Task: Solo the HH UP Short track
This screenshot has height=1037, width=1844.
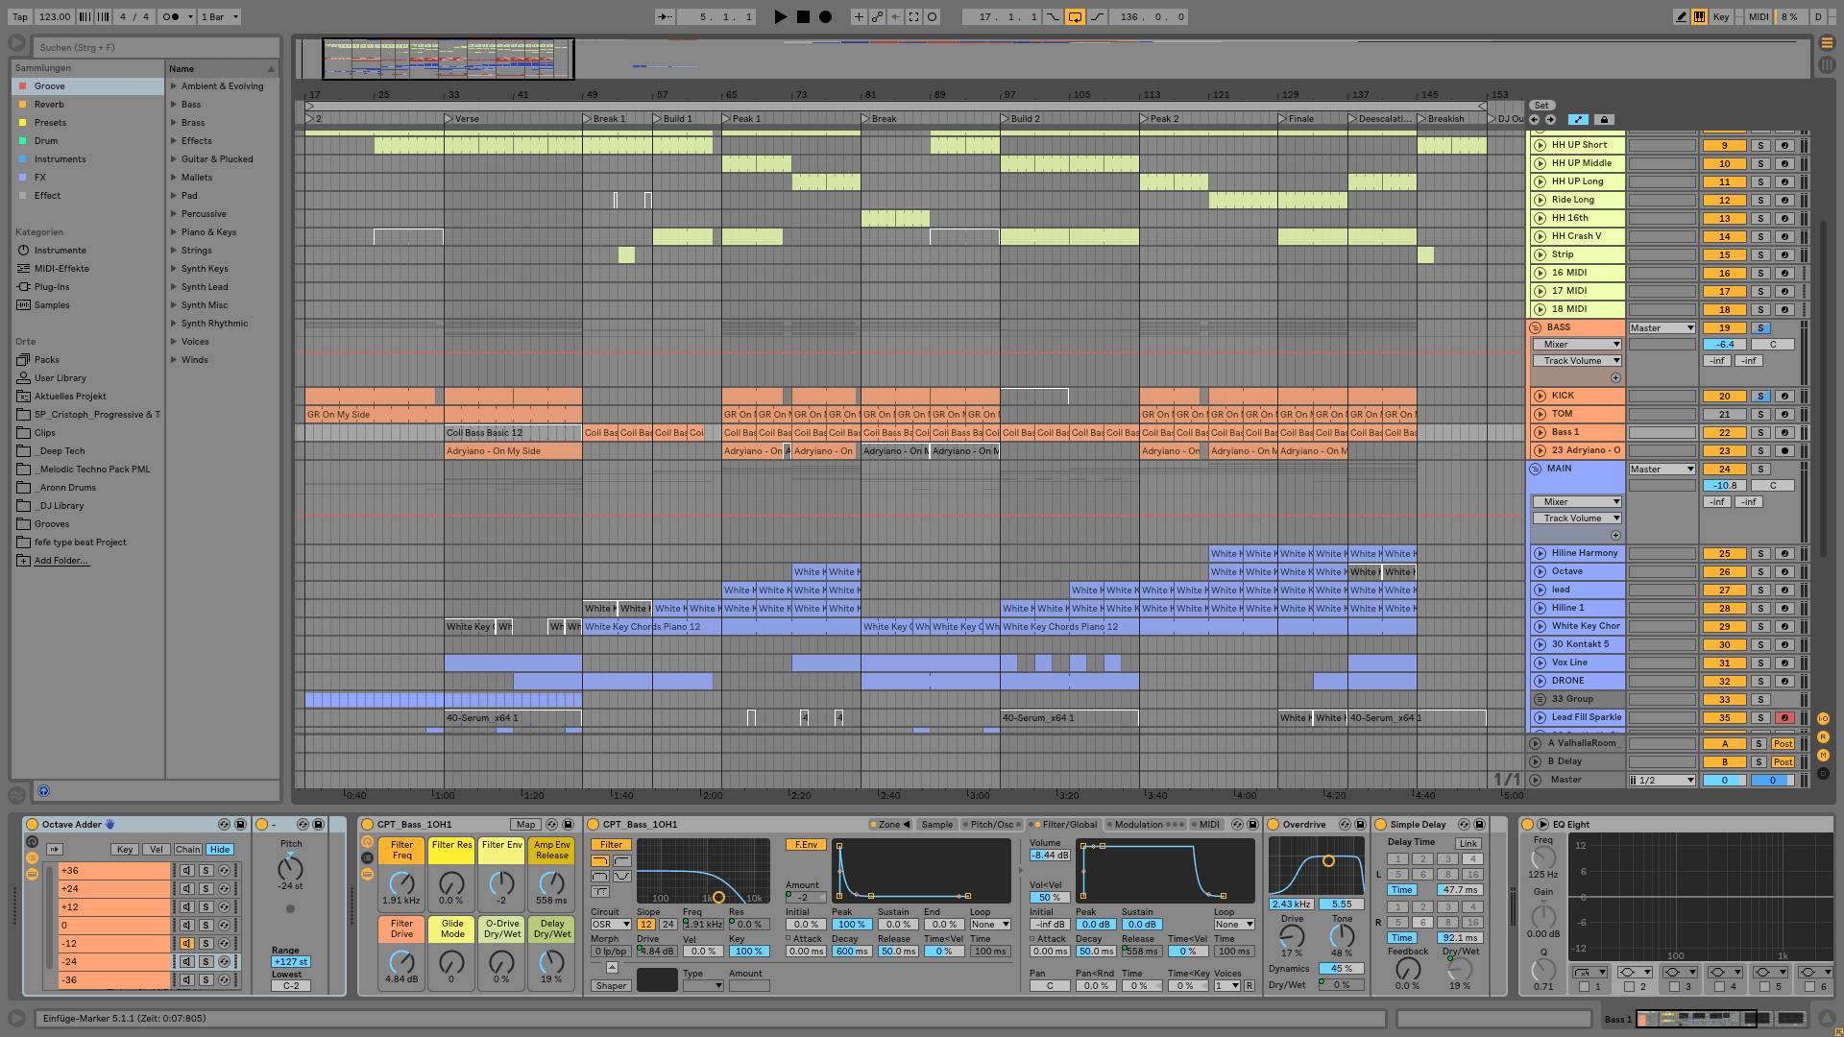Action: (x=1760, y=146)
